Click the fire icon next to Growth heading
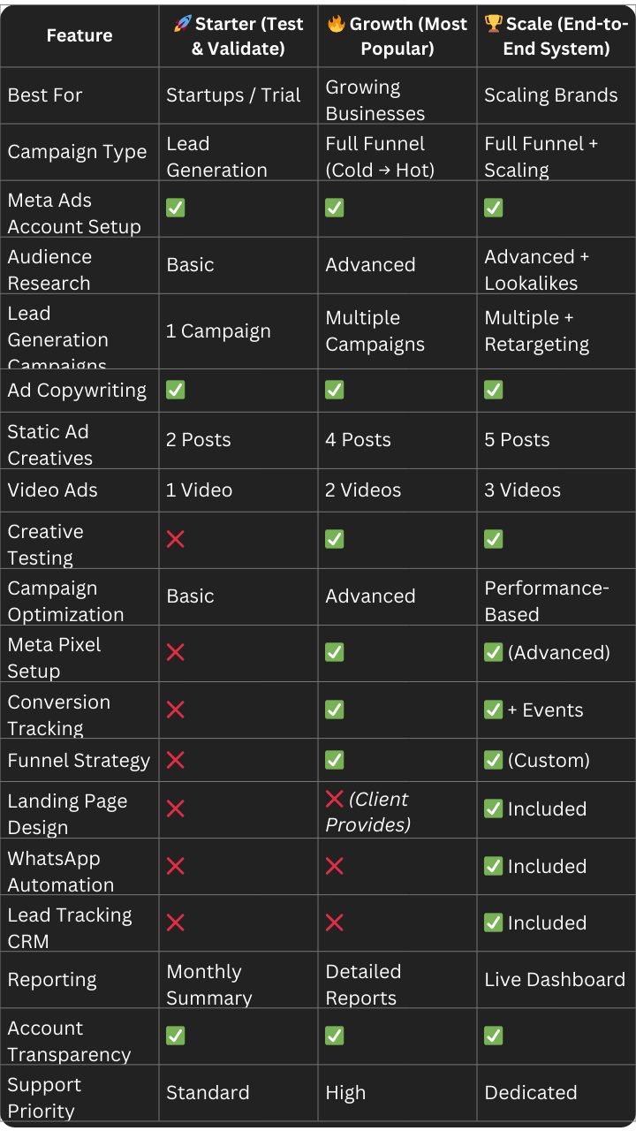636x1131 pixels. pyautogui.click(x=336, y=24)
